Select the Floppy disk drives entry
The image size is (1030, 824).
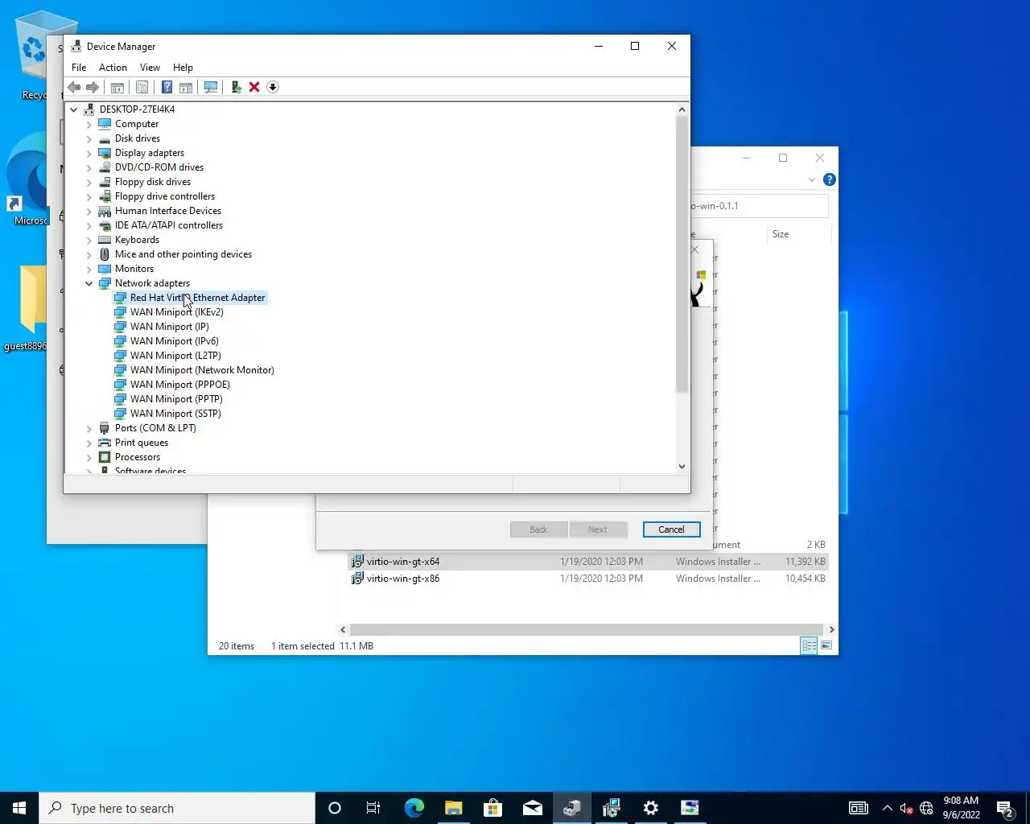pyautogui.click(x=153, y=182)
